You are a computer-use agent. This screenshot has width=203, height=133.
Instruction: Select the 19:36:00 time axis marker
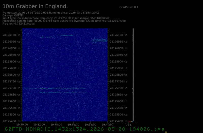pos(73,124)
